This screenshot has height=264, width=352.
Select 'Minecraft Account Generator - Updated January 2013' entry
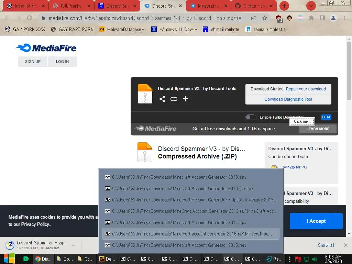[191, 200]
